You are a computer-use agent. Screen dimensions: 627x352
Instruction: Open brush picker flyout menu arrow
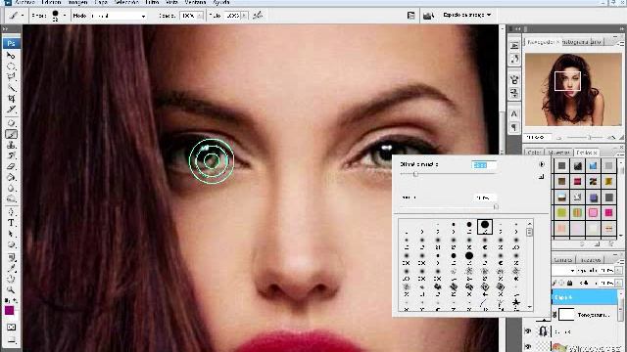click(x=542, y=164)
